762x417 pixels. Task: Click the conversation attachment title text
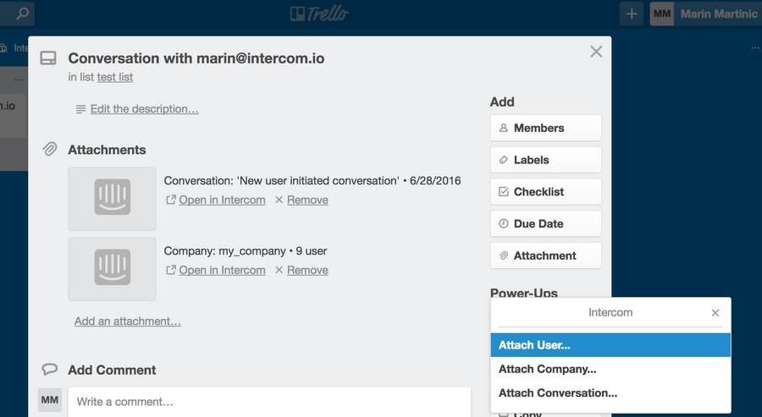coord(312,180)
